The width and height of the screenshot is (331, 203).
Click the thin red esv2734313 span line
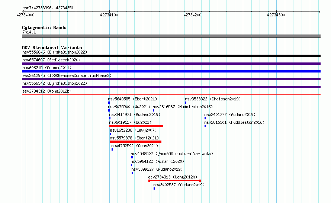click(x=174, y=181)
